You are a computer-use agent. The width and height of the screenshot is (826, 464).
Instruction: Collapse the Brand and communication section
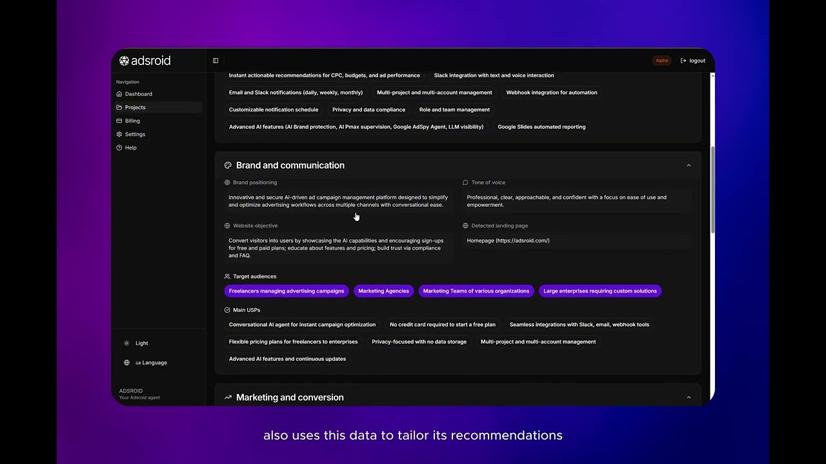[x=689, y=166]
